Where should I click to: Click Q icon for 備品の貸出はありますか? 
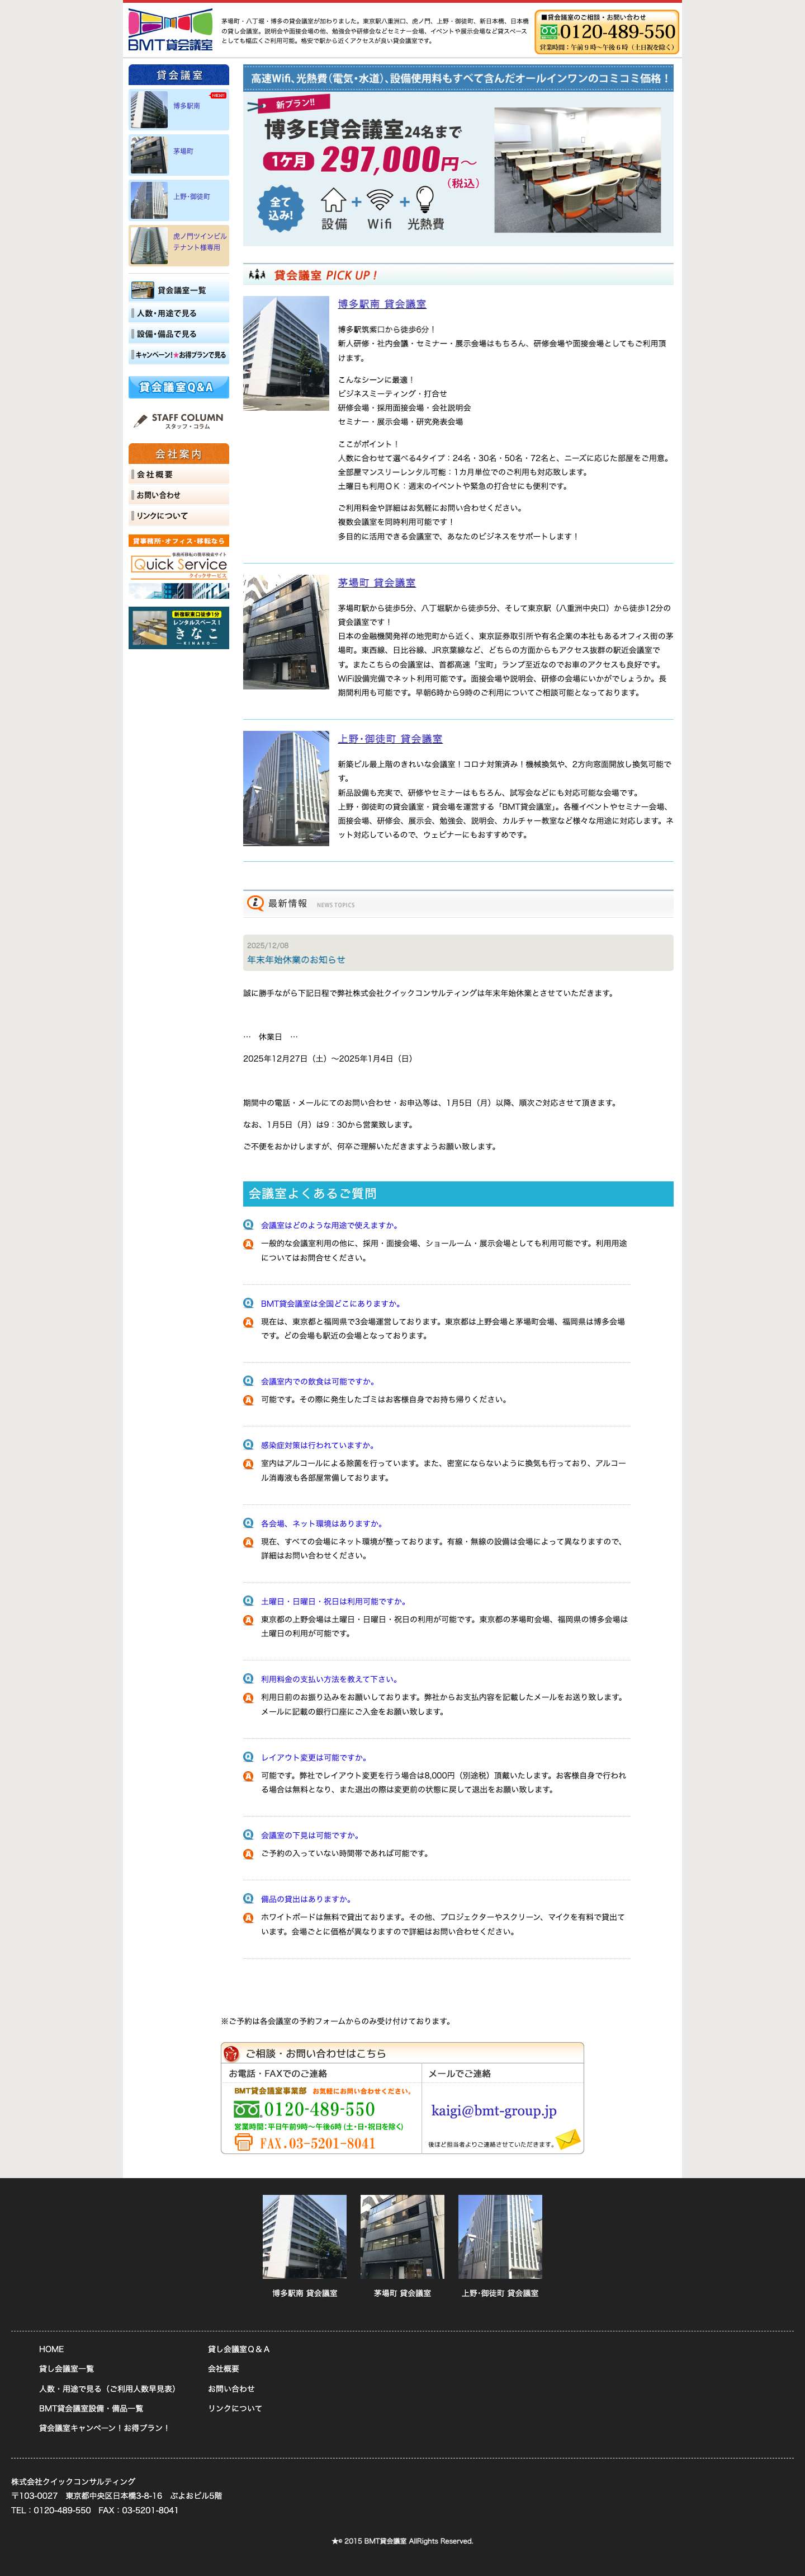(249, 1899)
